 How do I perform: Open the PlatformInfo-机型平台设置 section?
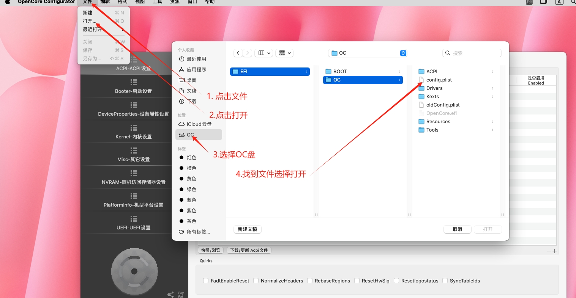[133, 200]
